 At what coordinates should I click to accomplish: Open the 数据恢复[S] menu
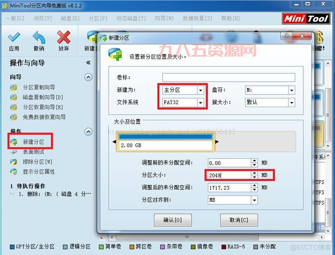197,18
